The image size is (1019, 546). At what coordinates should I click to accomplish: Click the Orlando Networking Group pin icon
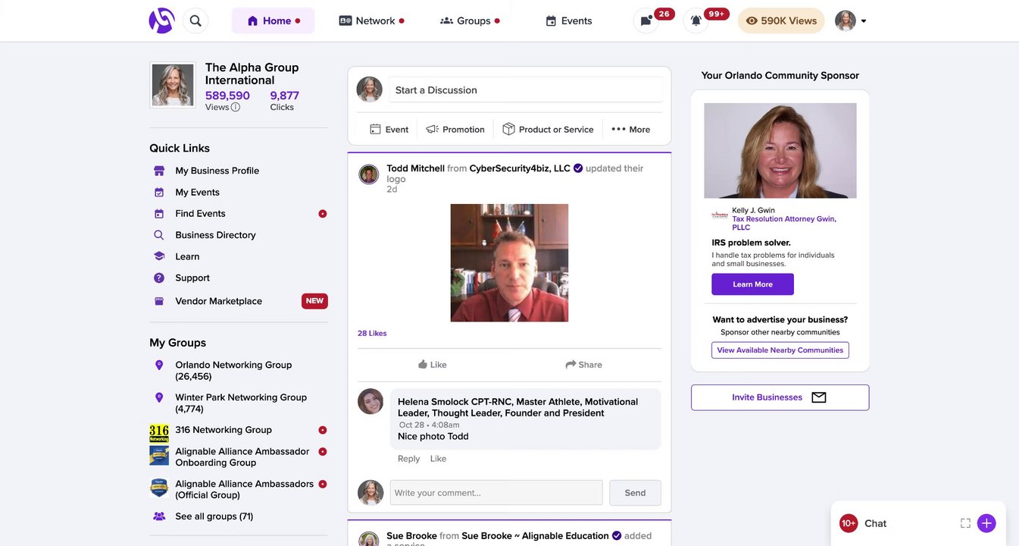tap(159, 366)
